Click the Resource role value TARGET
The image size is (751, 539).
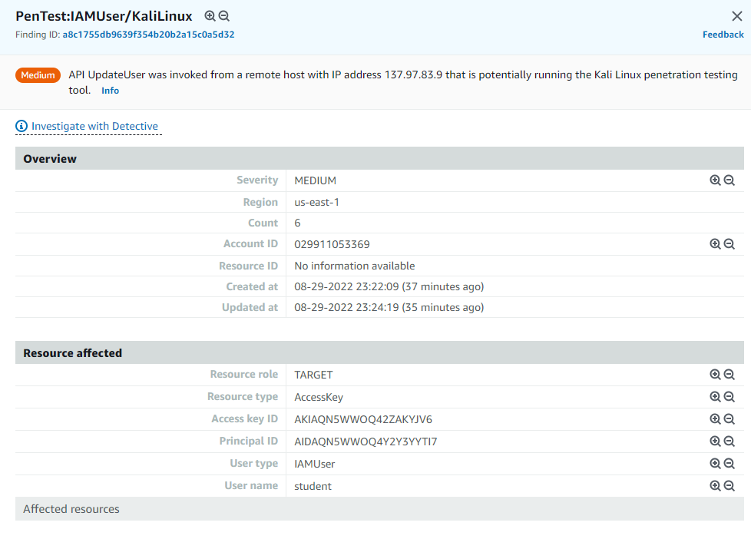pyautogui.click(x=313, y=375)
